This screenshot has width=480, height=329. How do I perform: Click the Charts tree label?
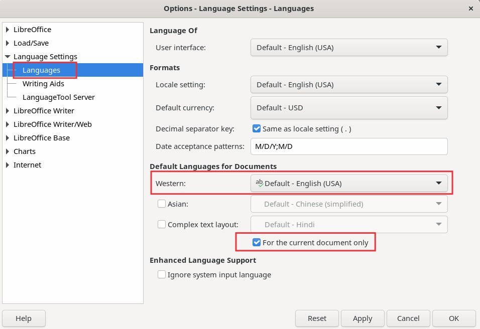click(x=25, y=151)
